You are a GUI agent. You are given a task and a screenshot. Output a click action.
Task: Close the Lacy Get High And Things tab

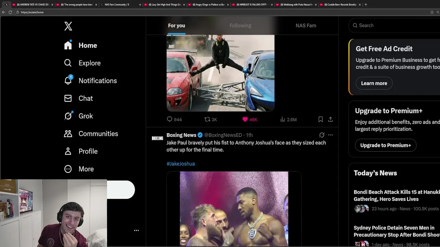184,5
